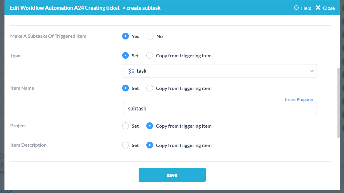
Task: Enable Copy from triggering item for Project
Action: point(149,126)
